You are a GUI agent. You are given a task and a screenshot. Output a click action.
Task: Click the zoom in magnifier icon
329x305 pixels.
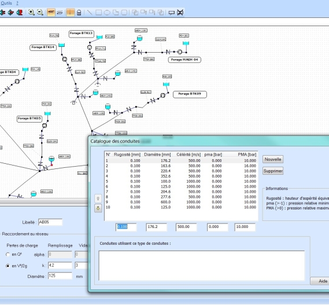[x=31, y=12]
